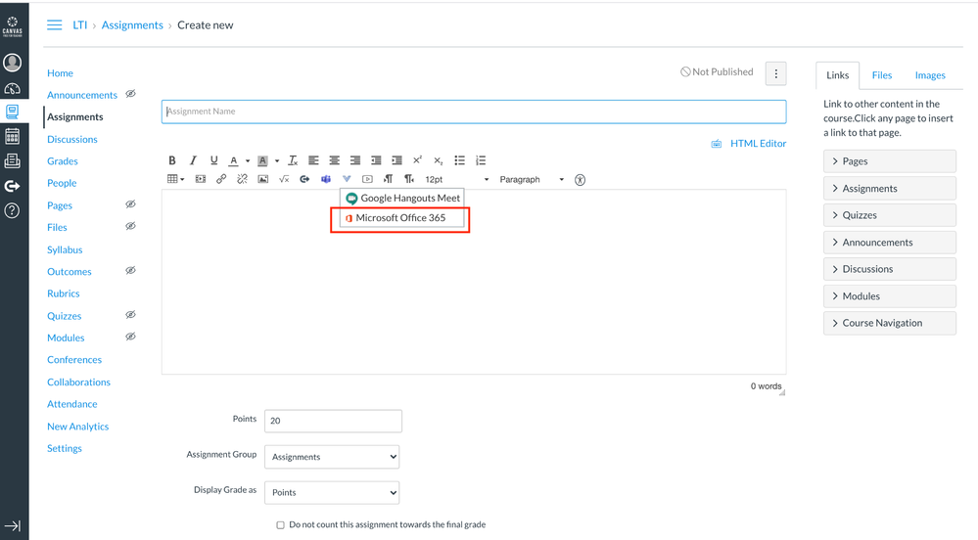Insert a bulleted list
The height and width of the screenshot is (540, 978).
pyautogui.click(x=459, y=160)
